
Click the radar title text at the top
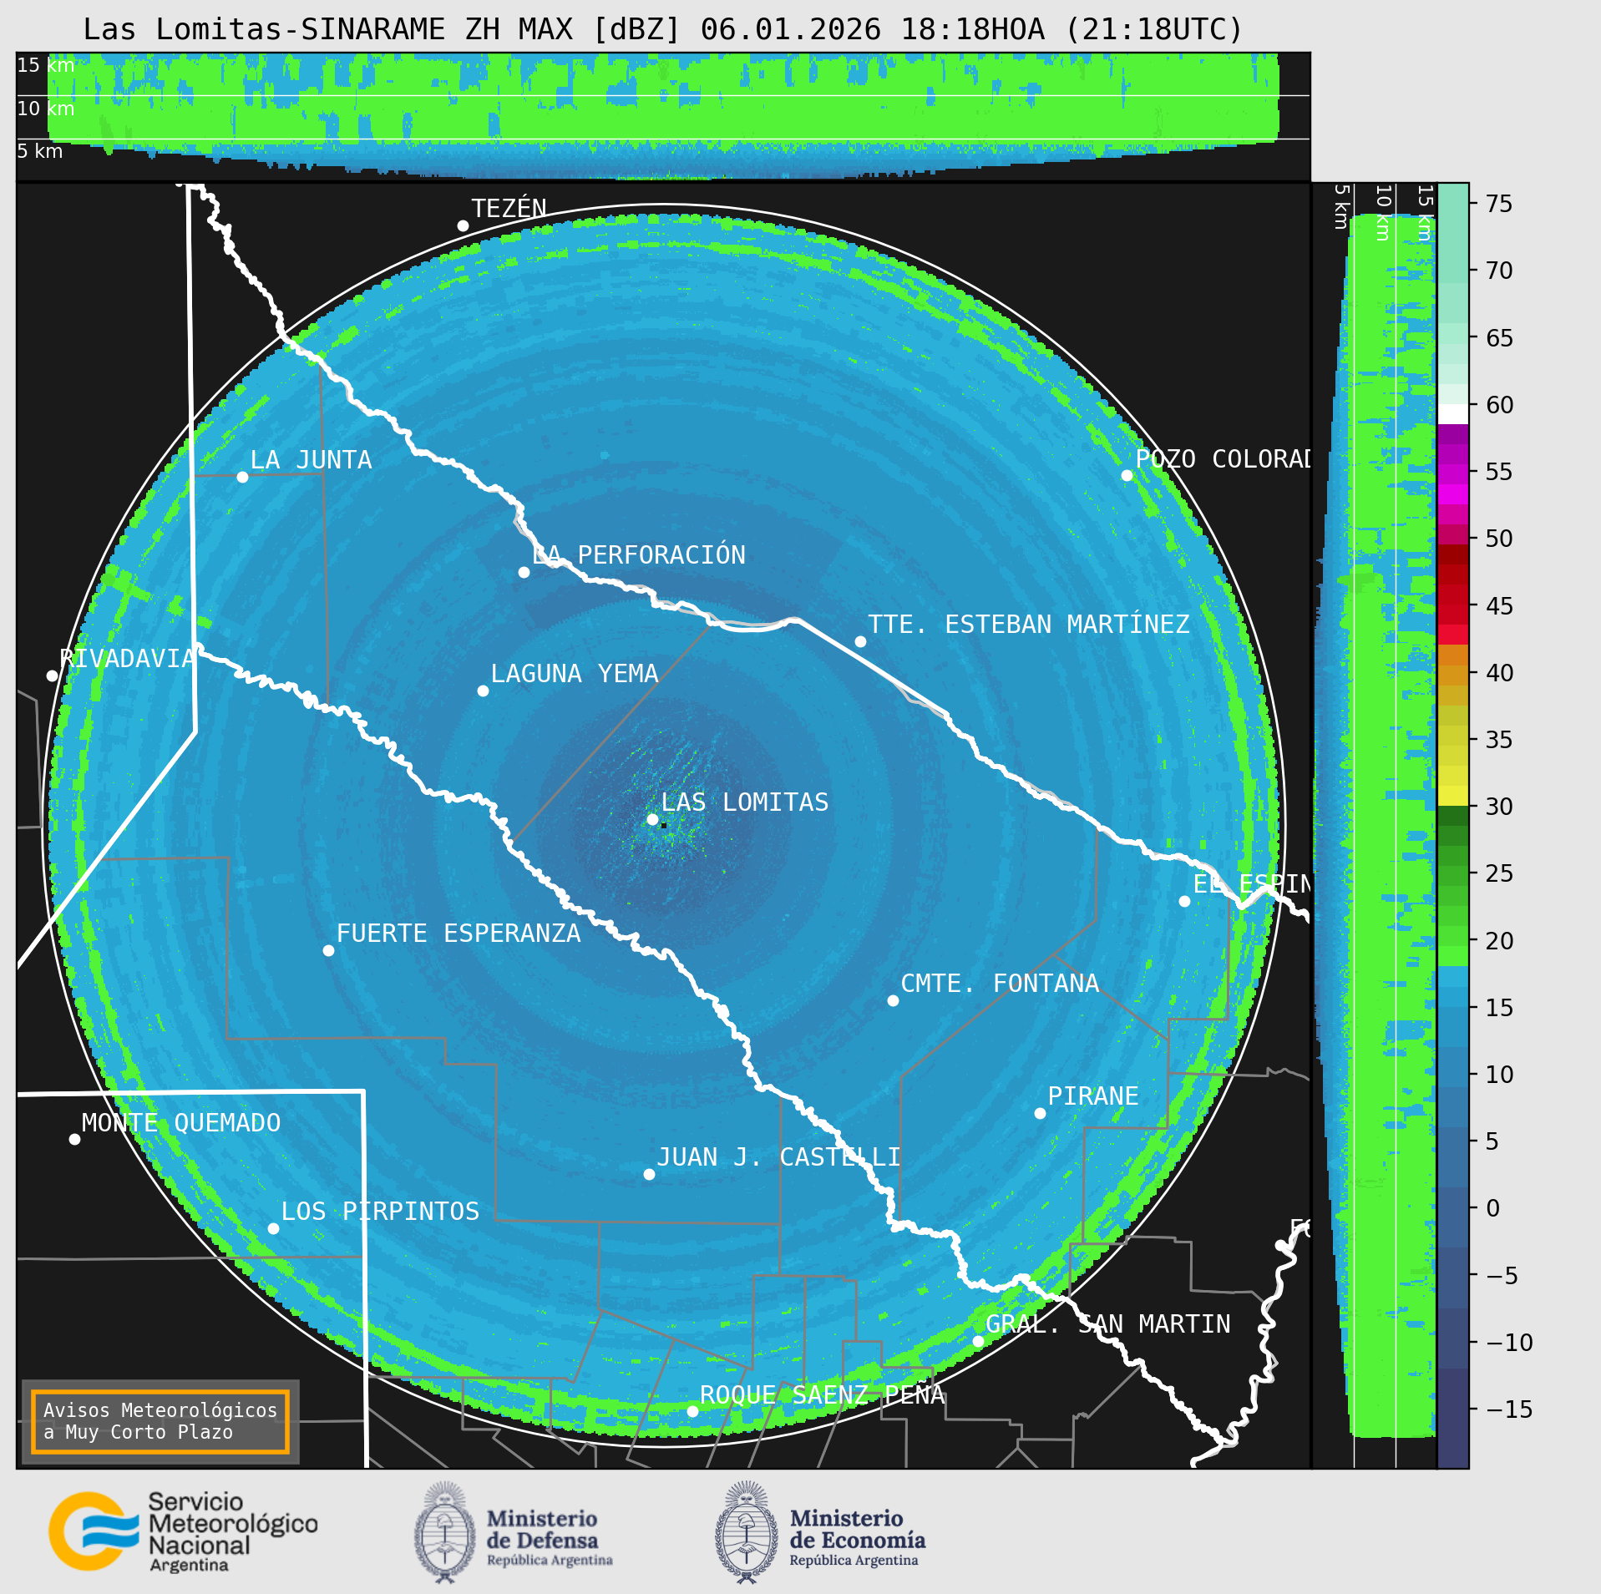pyautogui.click(x=663, y=29)
